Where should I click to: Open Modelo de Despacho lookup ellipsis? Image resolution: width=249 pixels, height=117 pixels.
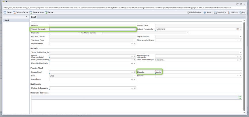(132, 88)
